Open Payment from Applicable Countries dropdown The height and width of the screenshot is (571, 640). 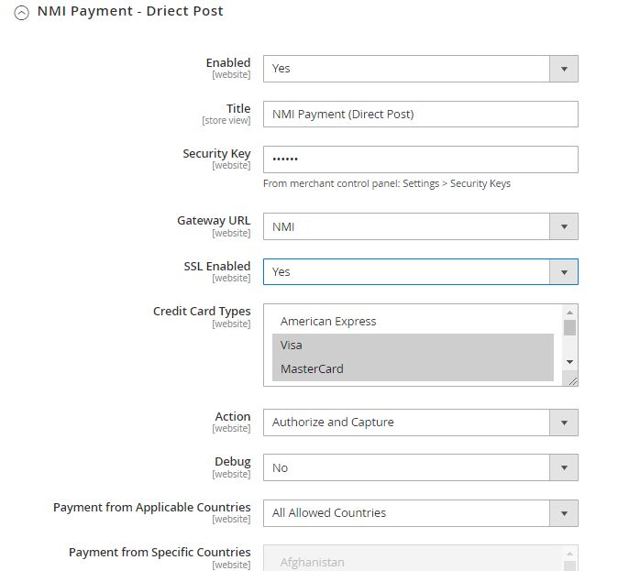point(406,513)
